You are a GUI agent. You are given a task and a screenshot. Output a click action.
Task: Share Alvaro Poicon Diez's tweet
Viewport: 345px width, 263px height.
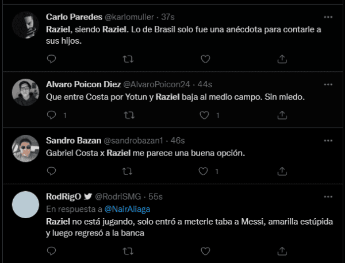coord(282,115)
